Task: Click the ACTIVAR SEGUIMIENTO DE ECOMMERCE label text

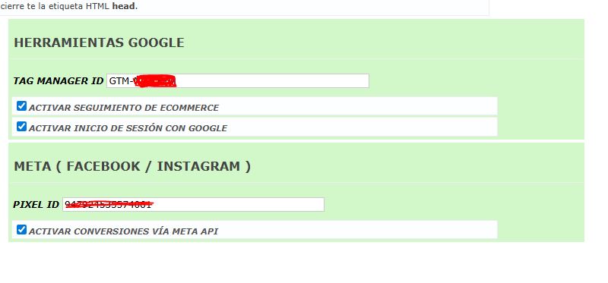Action: (x=124, y=108)
